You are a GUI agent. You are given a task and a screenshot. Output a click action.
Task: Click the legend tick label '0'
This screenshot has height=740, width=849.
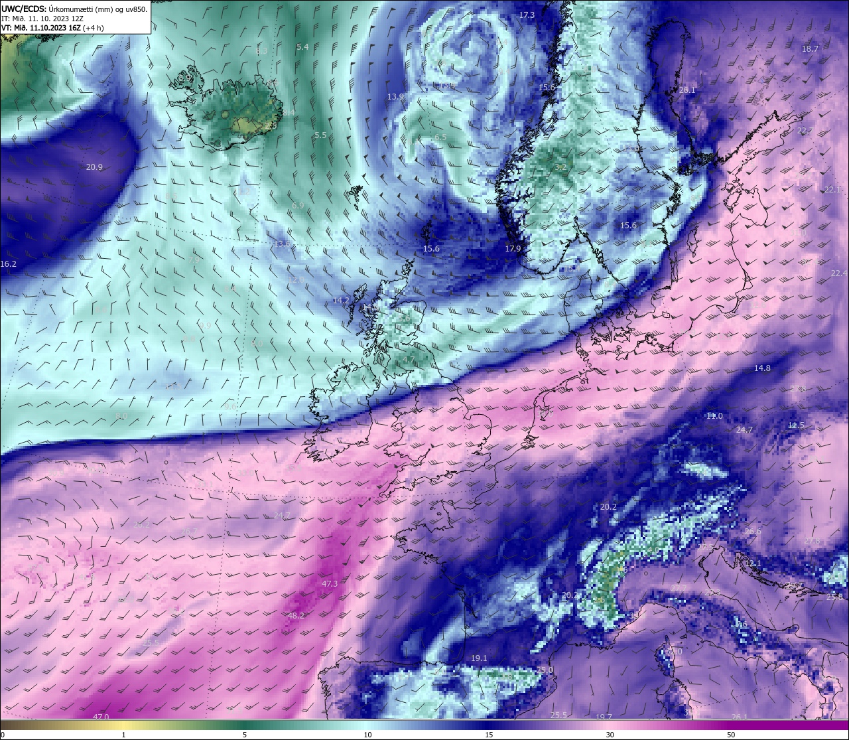[3, 735]
